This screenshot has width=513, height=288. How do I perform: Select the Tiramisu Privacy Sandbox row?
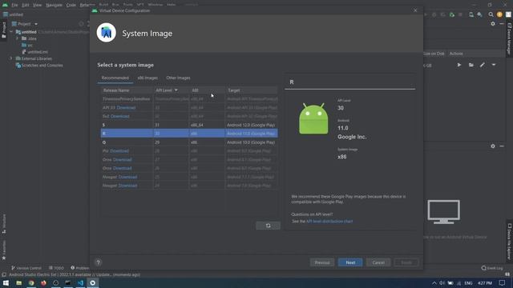[189, 99]
